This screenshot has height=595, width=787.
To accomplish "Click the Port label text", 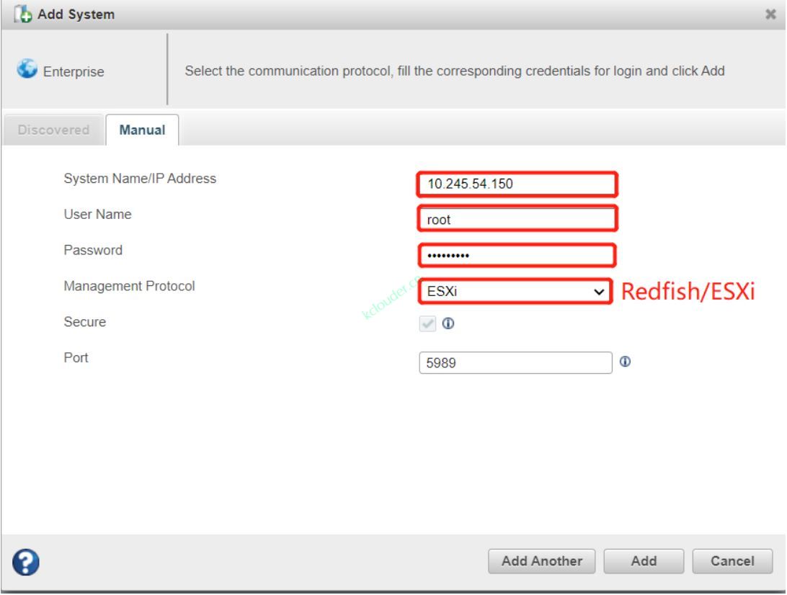I will (76, 358).
